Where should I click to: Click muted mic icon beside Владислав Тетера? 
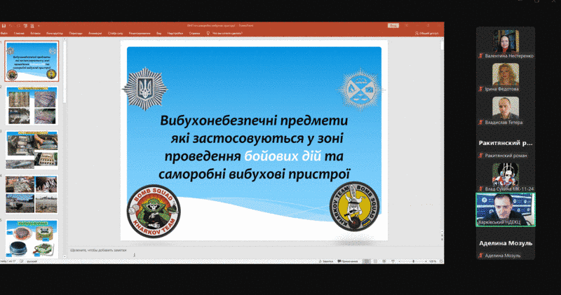481,123
